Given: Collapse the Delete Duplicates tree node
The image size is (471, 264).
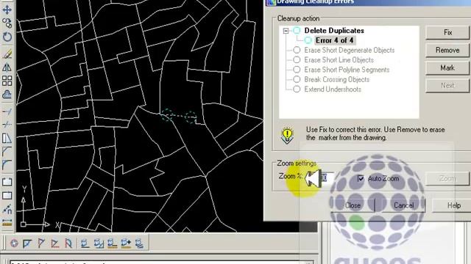Looking at the screenshot, I should [286, 31].
